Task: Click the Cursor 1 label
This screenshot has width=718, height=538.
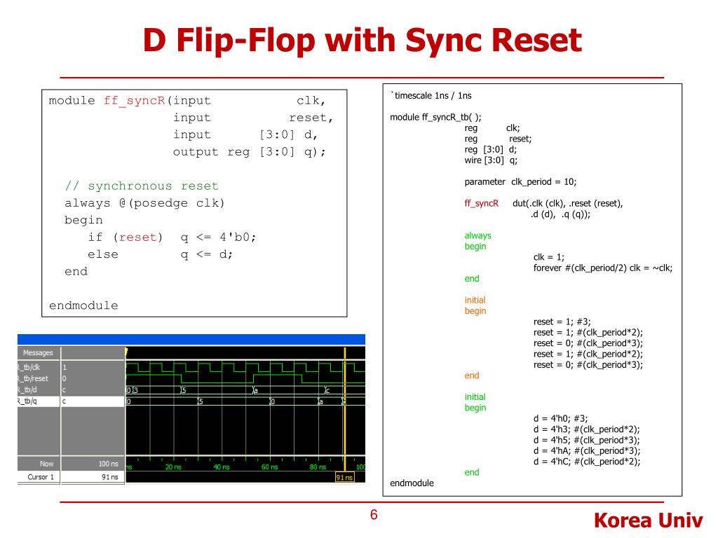Action: (x=41, y=476)
